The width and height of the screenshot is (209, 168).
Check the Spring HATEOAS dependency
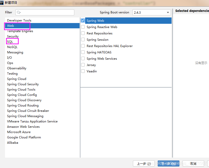tap(83, 52)
